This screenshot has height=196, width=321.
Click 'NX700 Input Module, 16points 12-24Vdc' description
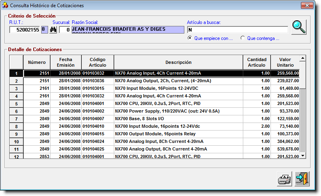click(x=157, y=126)
